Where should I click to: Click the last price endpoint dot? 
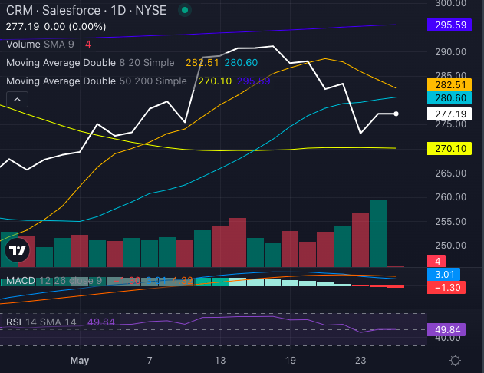(x=396, y=114)
